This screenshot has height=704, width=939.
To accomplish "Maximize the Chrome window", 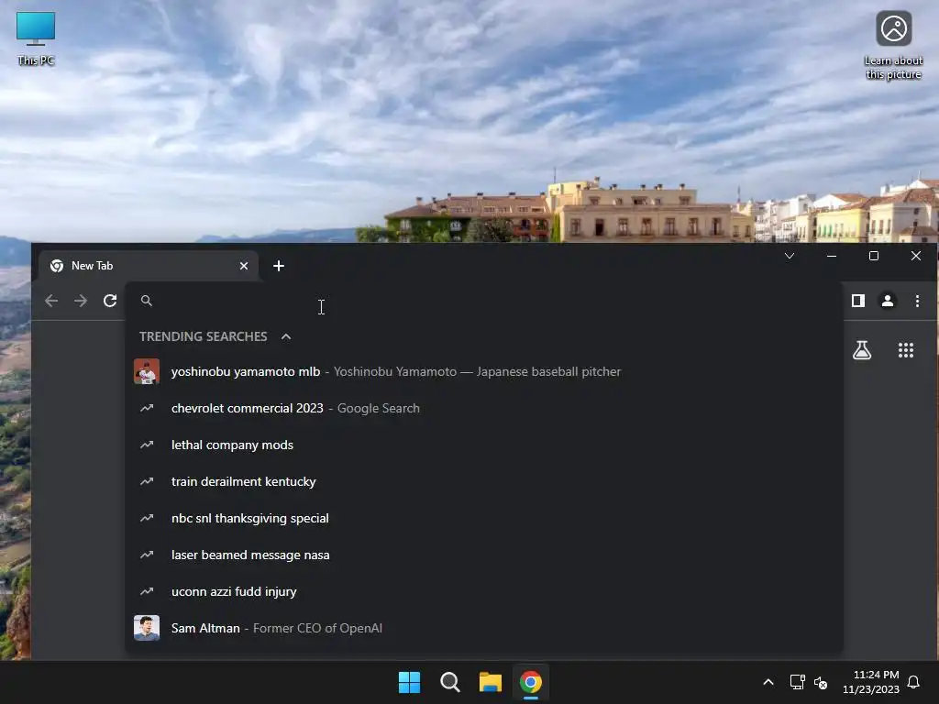I will pos(874,256).
